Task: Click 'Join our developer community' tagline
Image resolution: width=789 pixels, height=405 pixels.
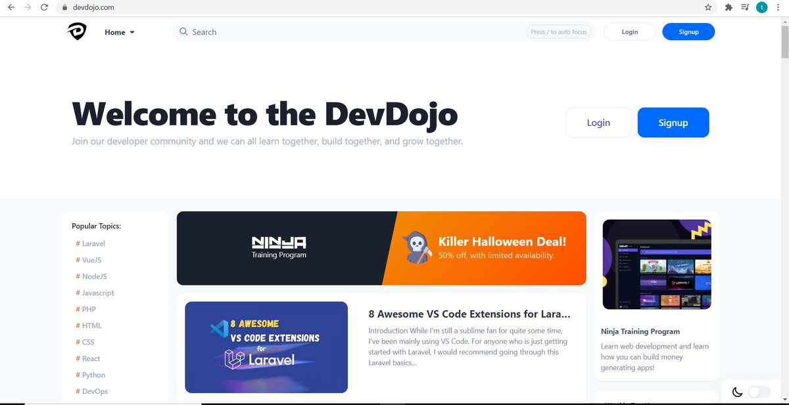Action: (x=268, y=141)
